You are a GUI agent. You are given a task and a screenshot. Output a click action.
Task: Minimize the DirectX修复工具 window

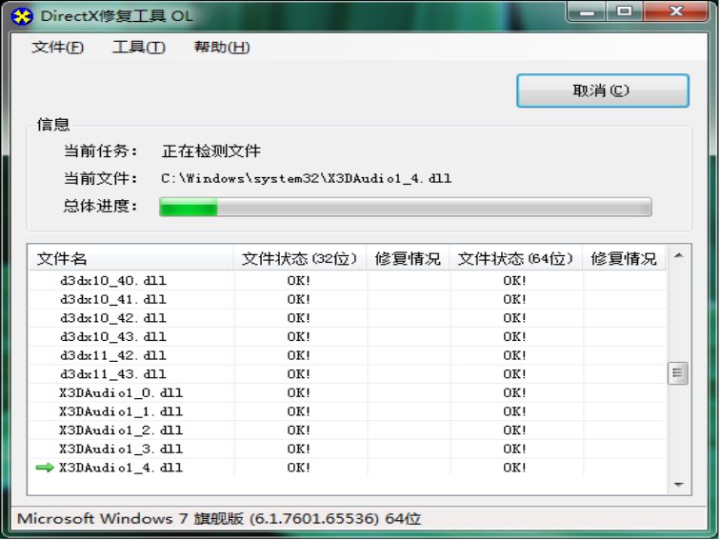[x=587, y=12]
